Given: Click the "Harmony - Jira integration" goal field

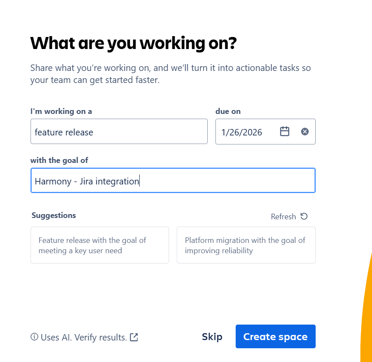Looking at the screenshot, I should tap(173, 181).
